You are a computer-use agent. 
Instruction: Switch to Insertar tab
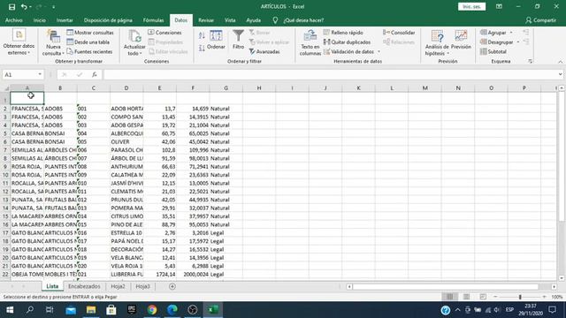[65, 20]
